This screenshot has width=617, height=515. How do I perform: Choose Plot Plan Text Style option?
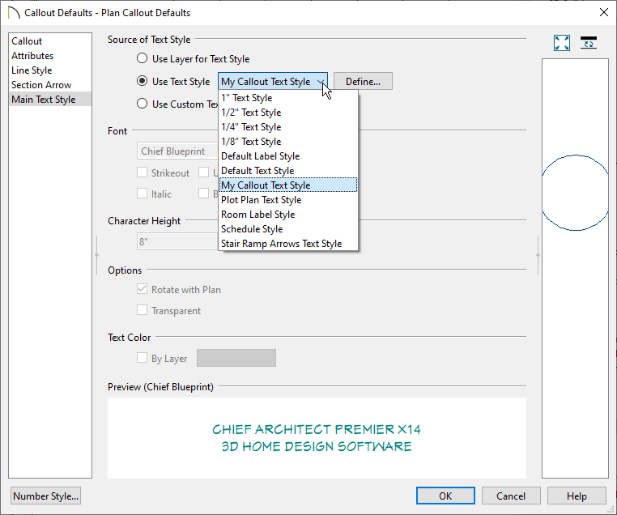288,199
